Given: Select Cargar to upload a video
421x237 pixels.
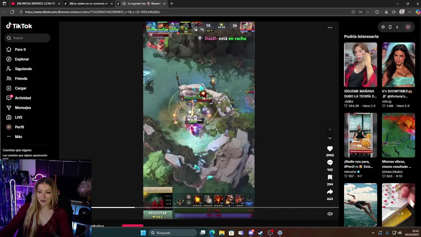Looking at the screenshot, I should (x=16, y=88).
